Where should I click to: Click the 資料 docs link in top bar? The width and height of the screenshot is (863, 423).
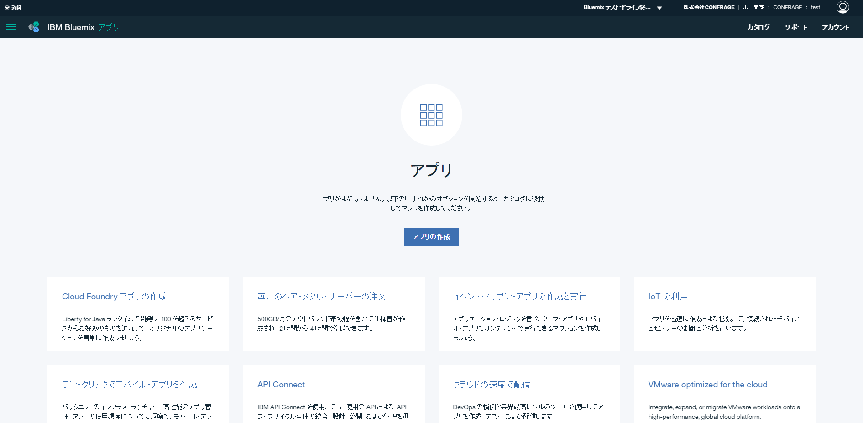point(13,7)
